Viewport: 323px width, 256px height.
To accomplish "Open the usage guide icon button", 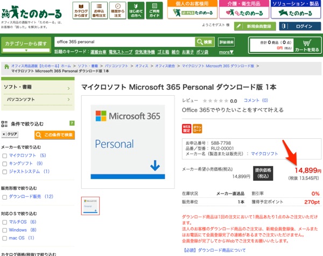I will point(155,11).
